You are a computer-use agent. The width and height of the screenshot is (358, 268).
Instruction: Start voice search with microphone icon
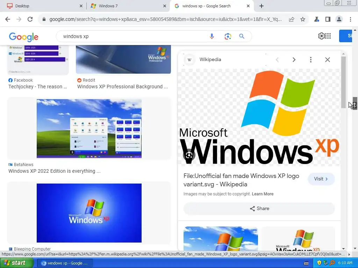212,36
